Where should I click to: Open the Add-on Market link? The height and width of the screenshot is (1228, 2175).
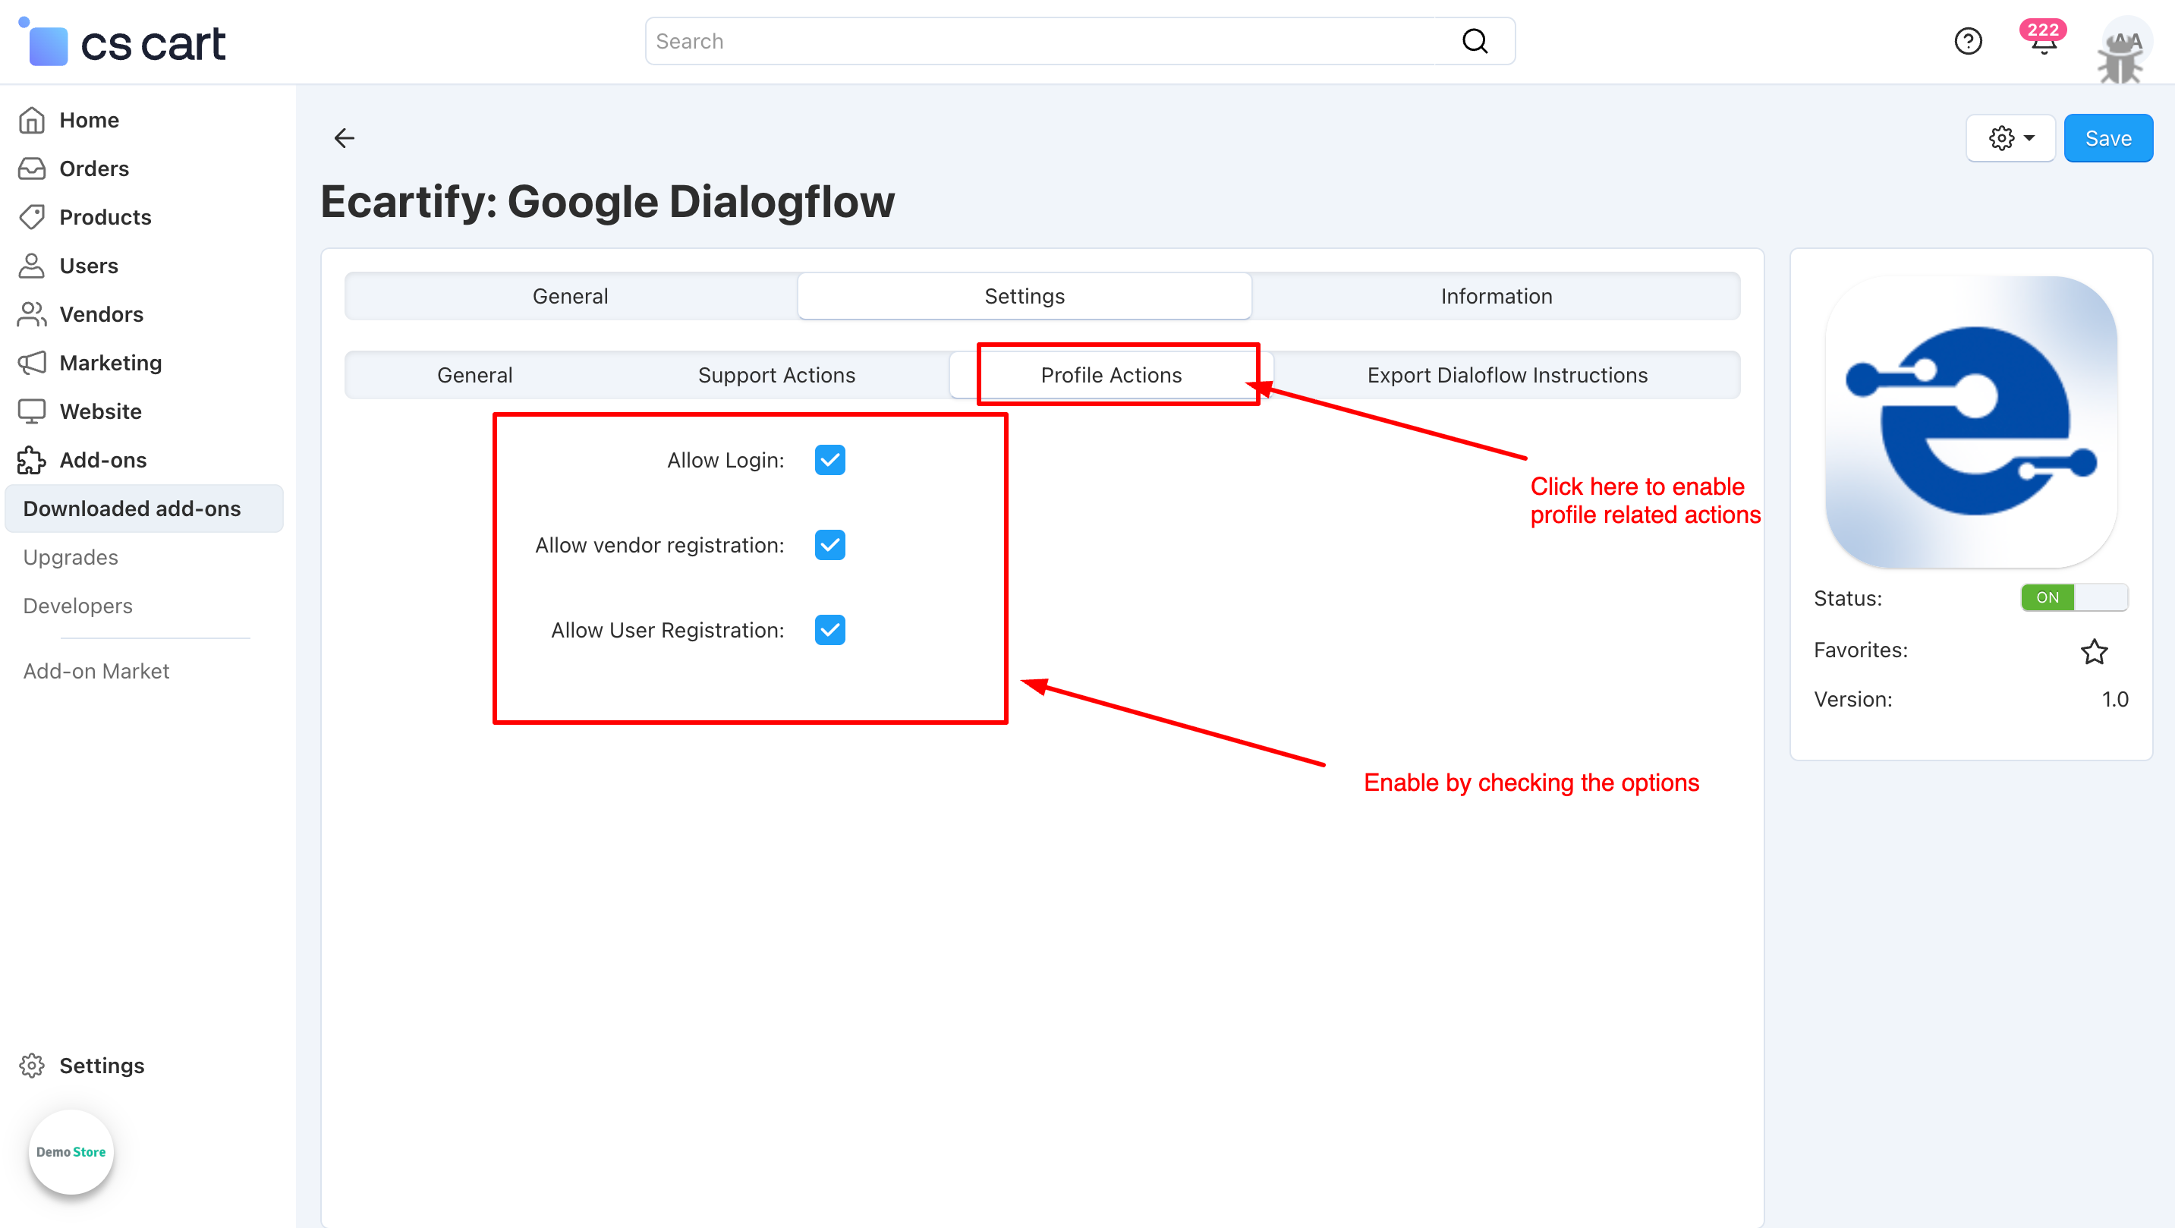click(96, 671)
